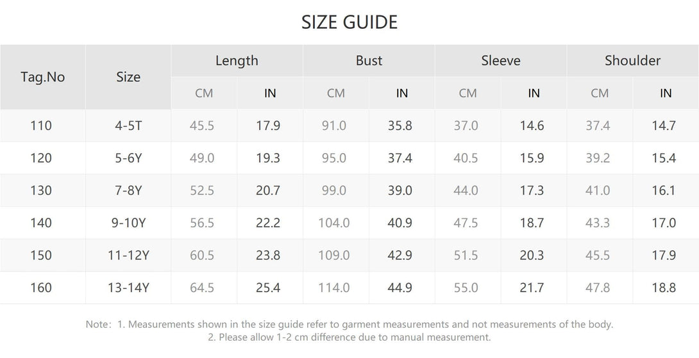Click the Length column header
Screen dimensions: 699x358
point(237,61)
